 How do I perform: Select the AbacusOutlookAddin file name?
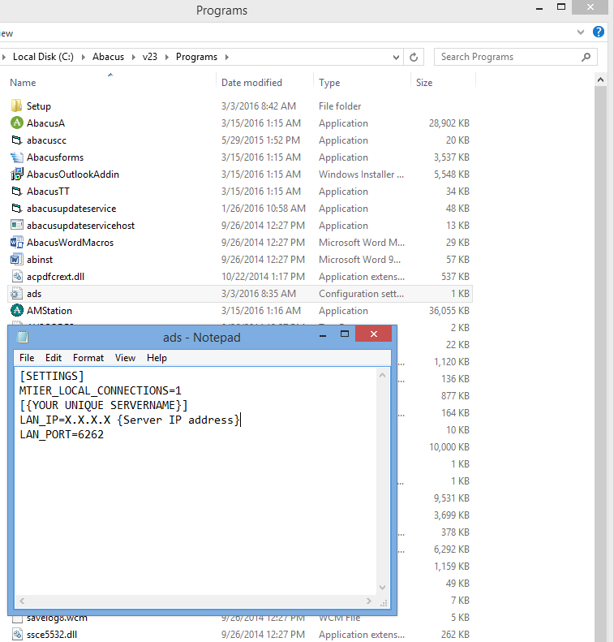[73, 175]
